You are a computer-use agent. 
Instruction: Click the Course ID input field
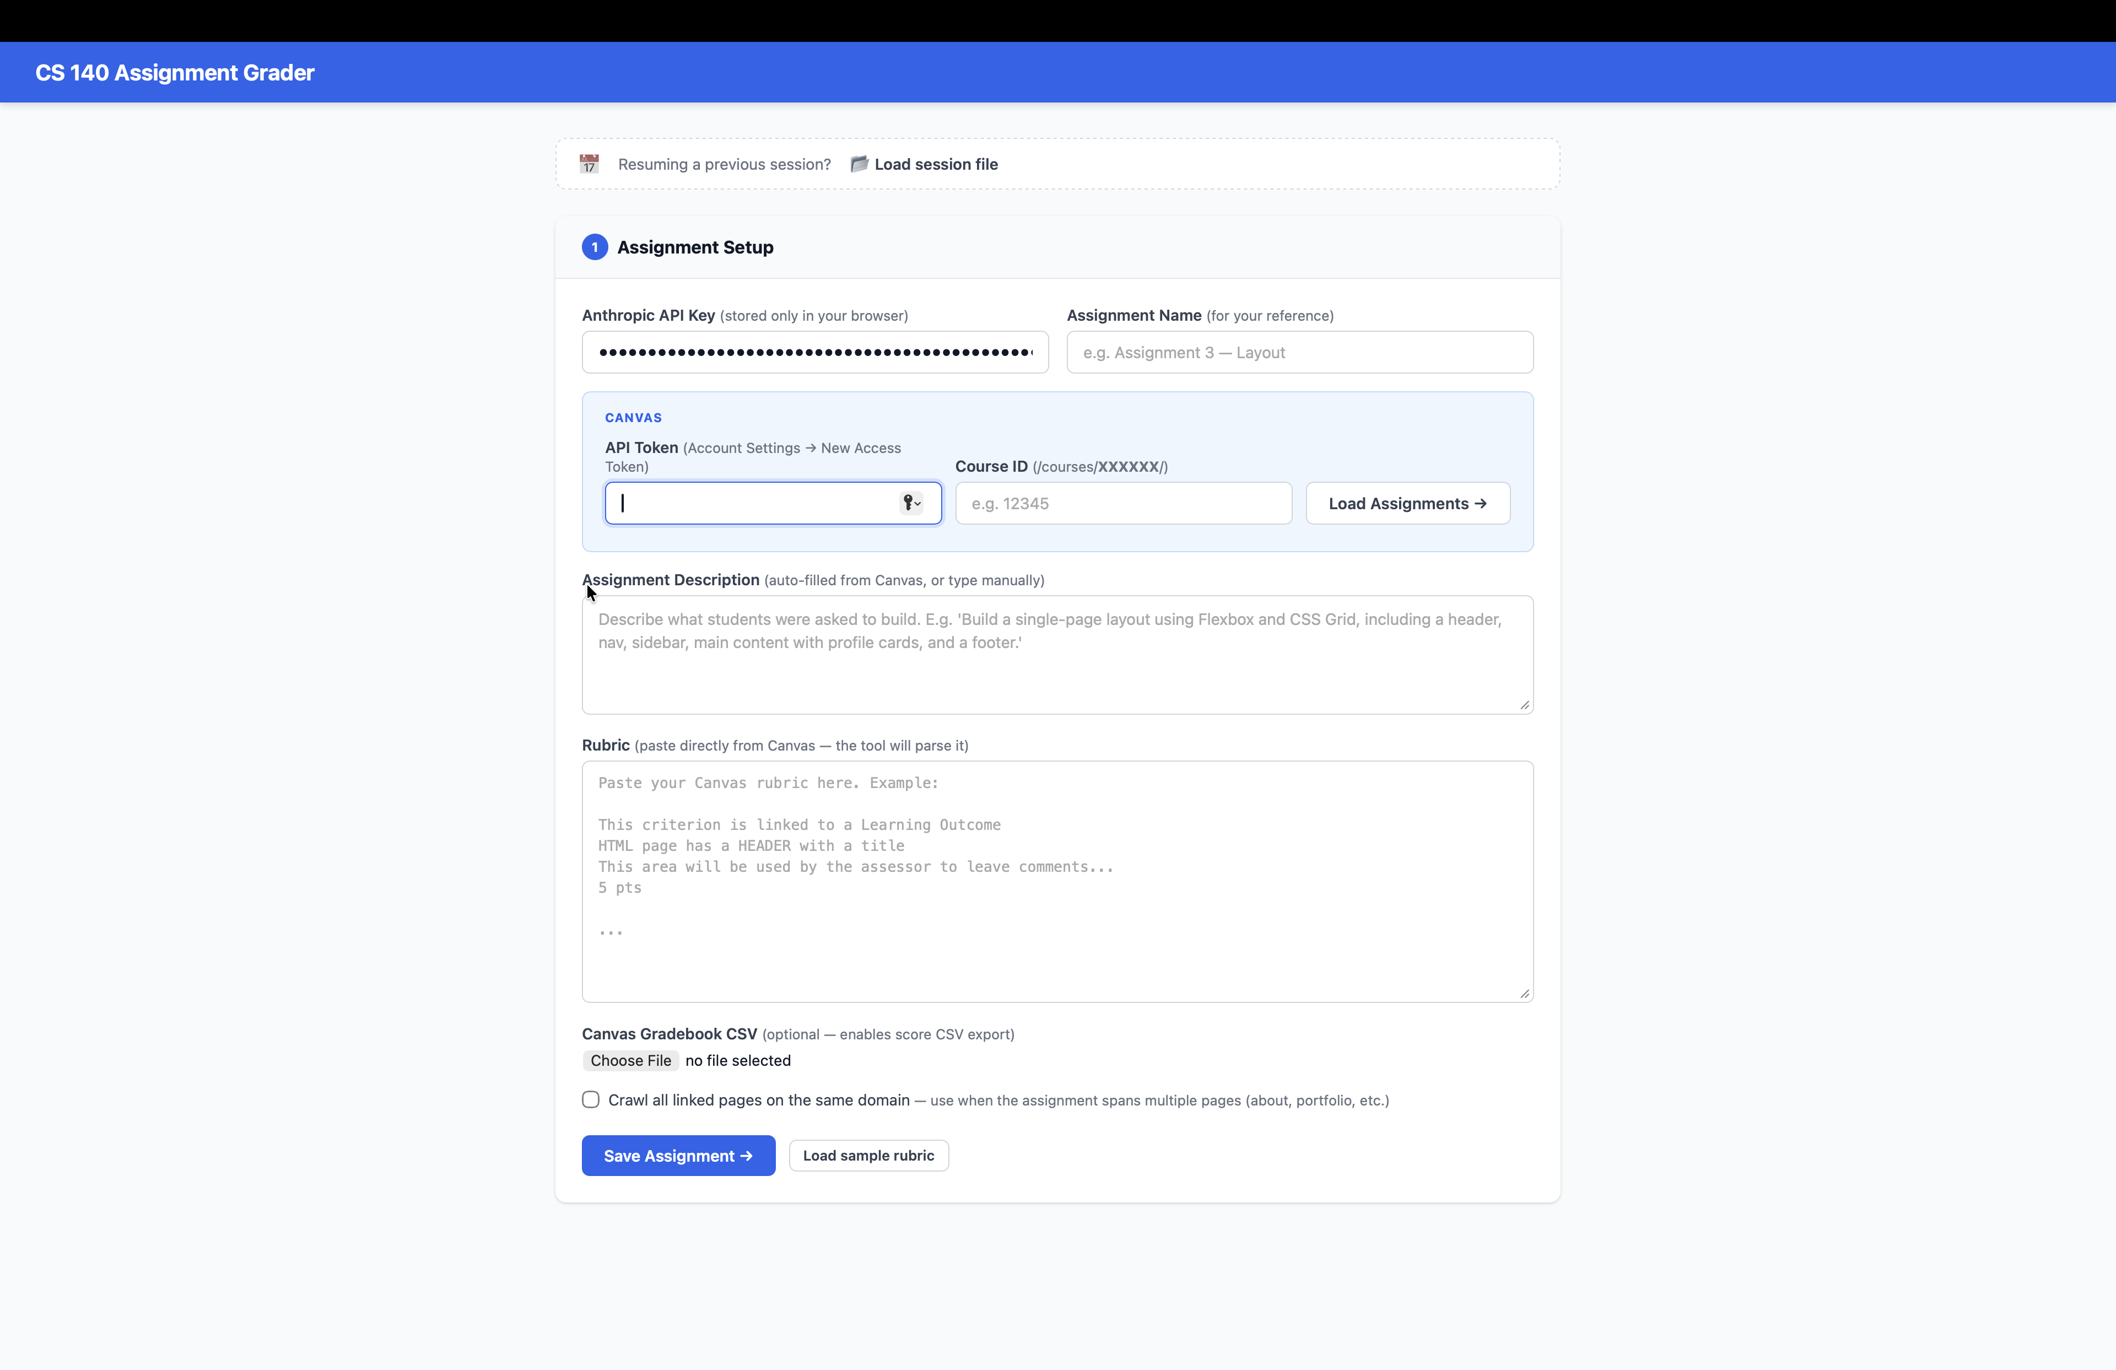[1124, 503]
